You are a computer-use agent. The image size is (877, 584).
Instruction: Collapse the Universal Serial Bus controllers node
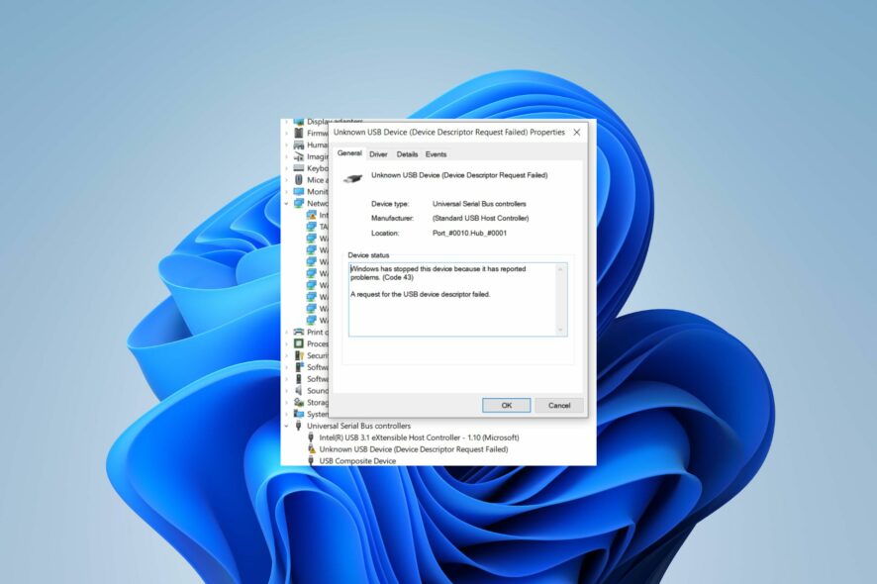[x=286, y=426]
